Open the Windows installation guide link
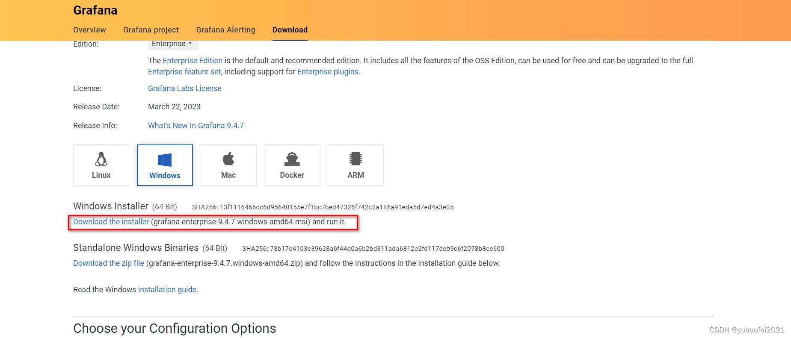 point(167,290)
